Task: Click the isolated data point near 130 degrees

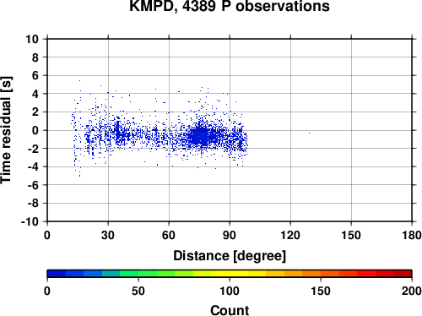Action: (x=309, y=133)
